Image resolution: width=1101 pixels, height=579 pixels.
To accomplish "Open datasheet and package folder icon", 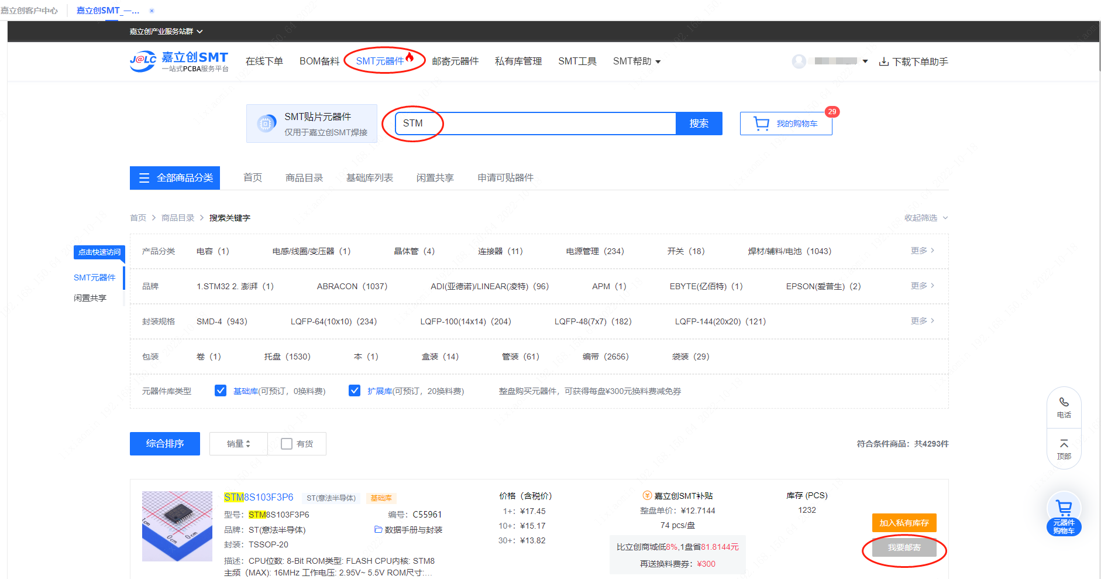I will [x=378, y=530].
